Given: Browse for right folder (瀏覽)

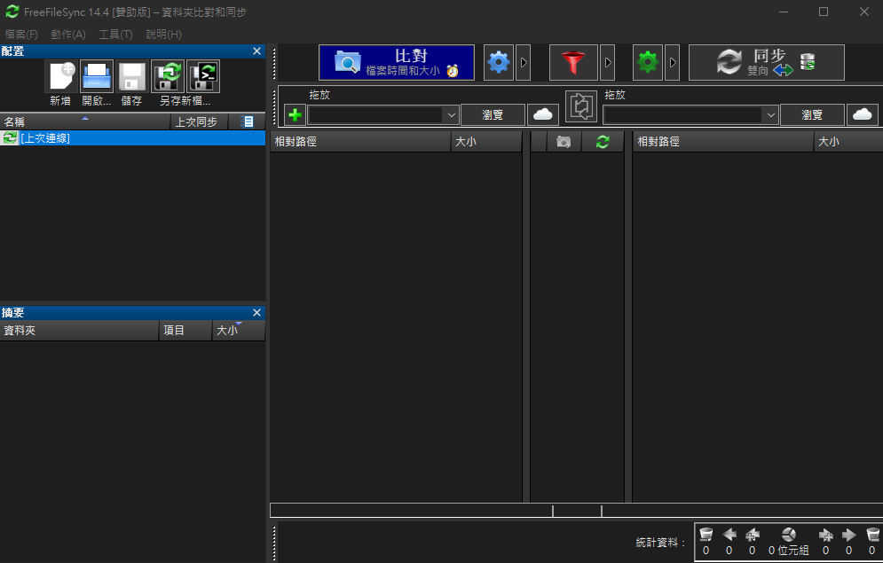Looking at the screenshot, I should tap(812, 114).
